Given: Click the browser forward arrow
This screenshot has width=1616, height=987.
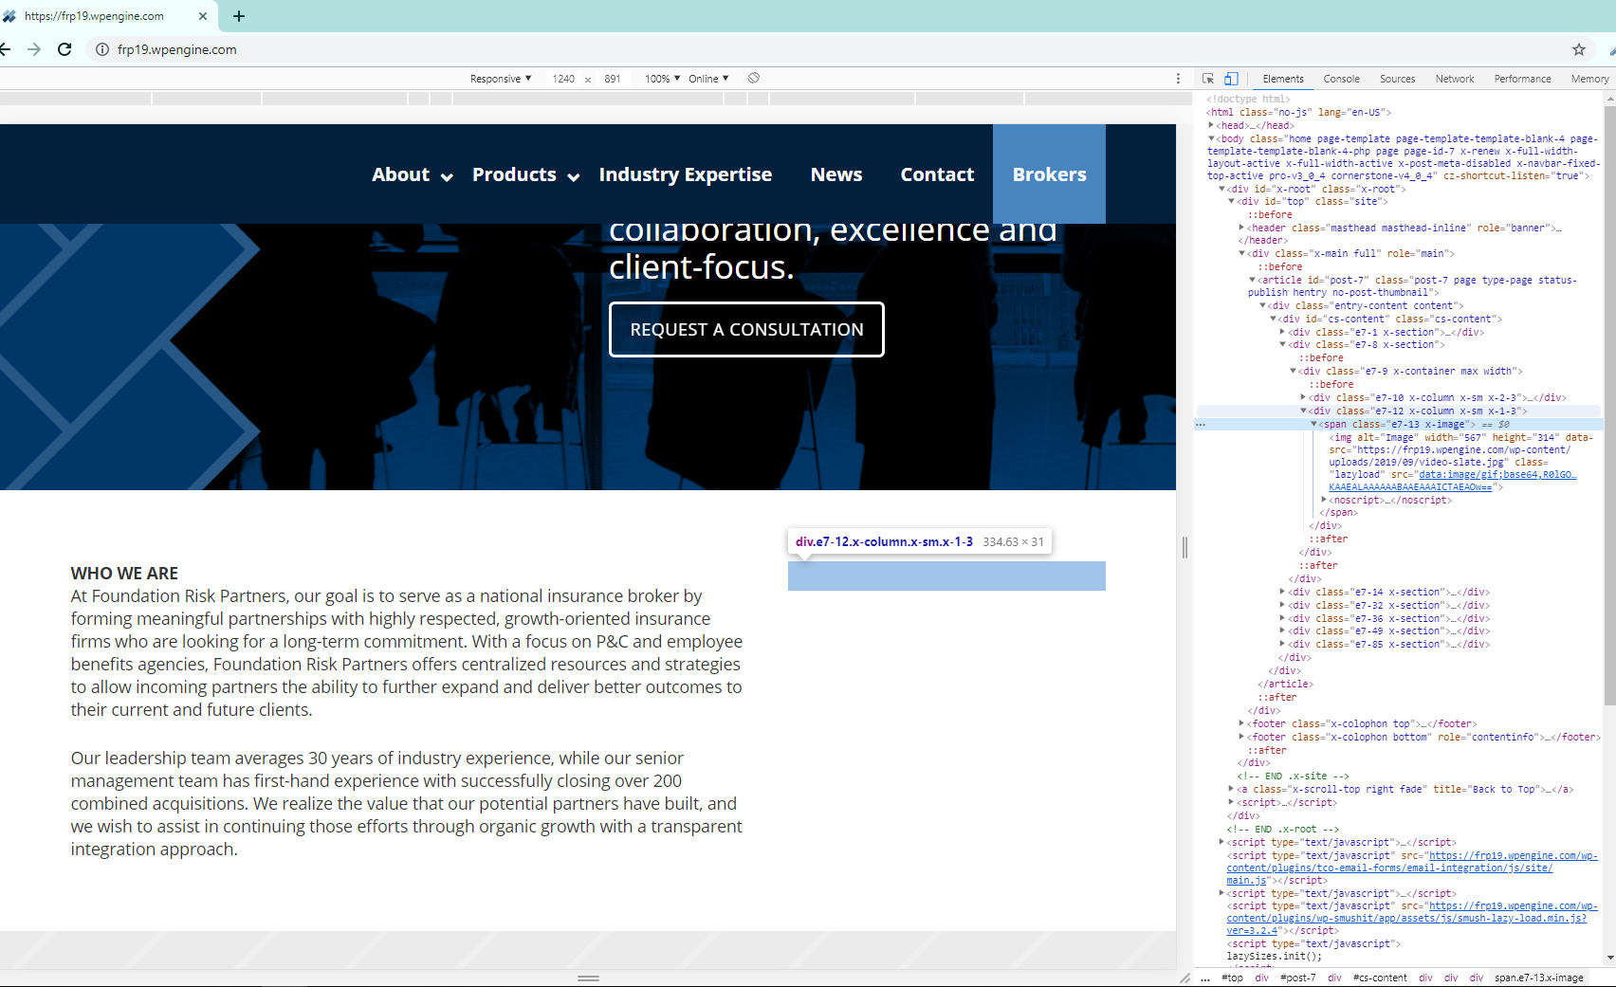Looking at the screenshot, I should pyautogui.click(x=34, y=49).
